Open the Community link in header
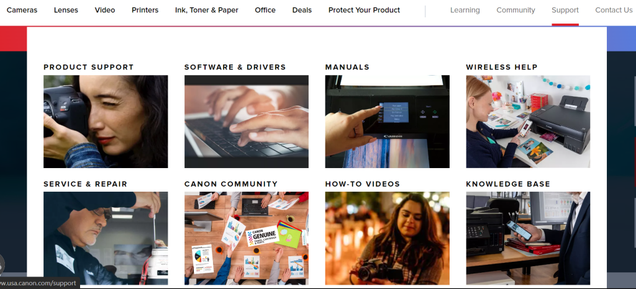 pos(516,10)
